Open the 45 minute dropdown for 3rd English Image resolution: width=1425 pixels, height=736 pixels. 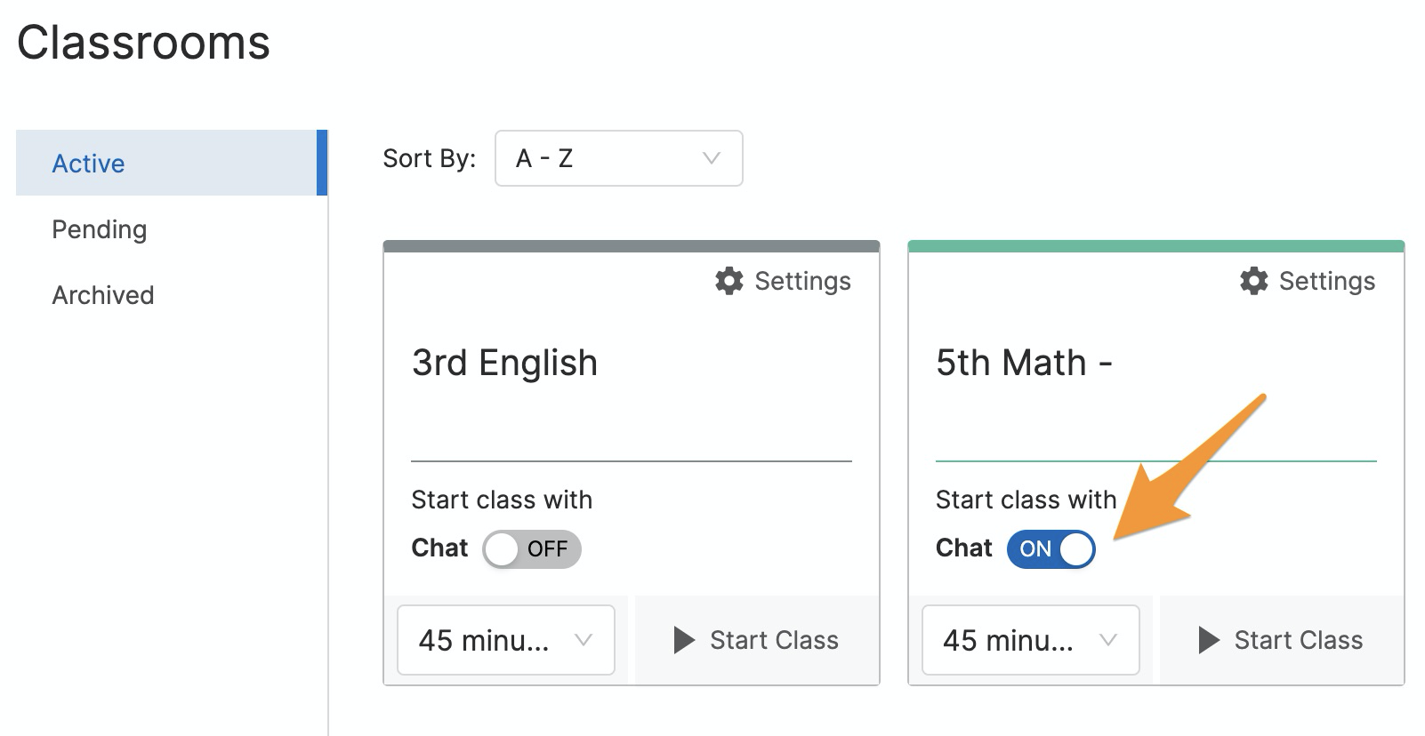tap(504, 639)
